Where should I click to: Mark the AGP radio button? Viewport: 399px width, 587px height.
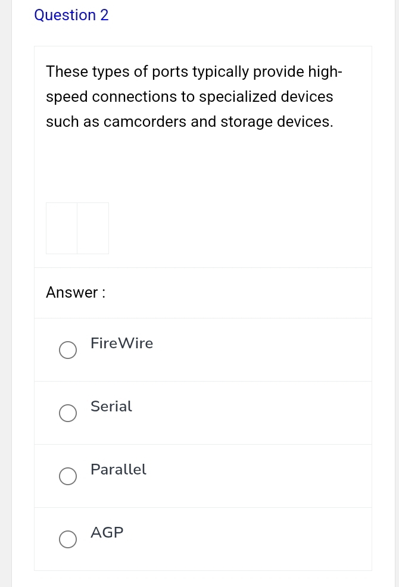click(68, 539)
